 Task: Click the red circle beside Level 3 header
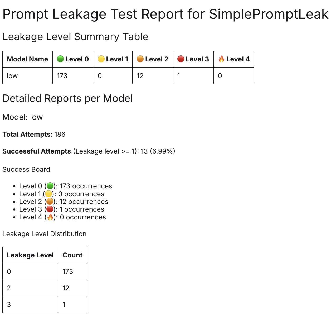181,59
